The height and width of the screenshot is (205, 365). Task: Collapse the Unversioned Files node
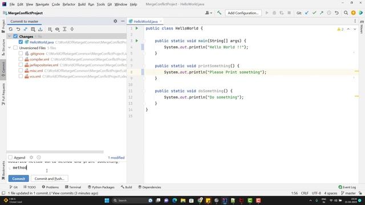pyautogui.click(x=9, y=48)
